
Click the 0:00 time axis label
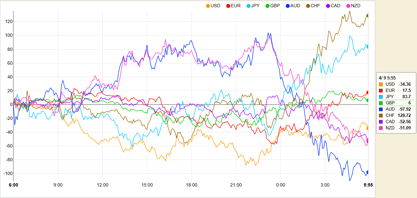[x=280, y=185]
